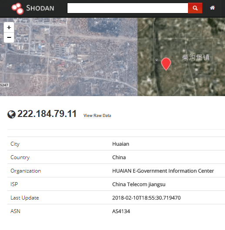Click the globe icon beside IP address
The height and width of the screenshot is (230, 225).
tap(11, 114)
